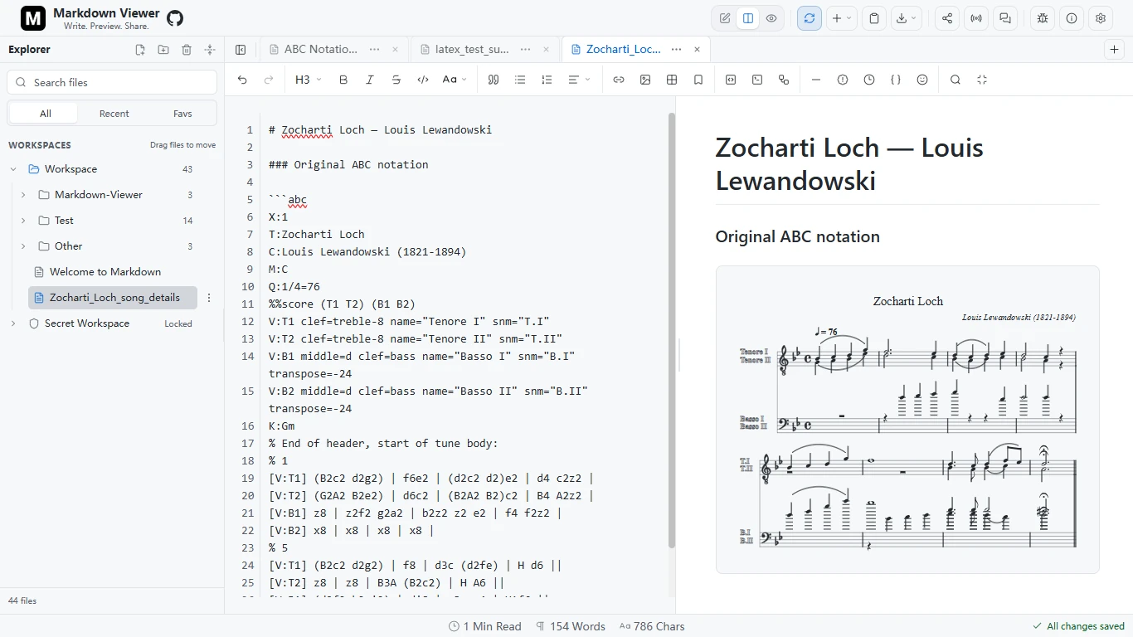Focus the Search files field
Image resolution: width=1133 pixels, height=637 pixels.
point(112,82)
